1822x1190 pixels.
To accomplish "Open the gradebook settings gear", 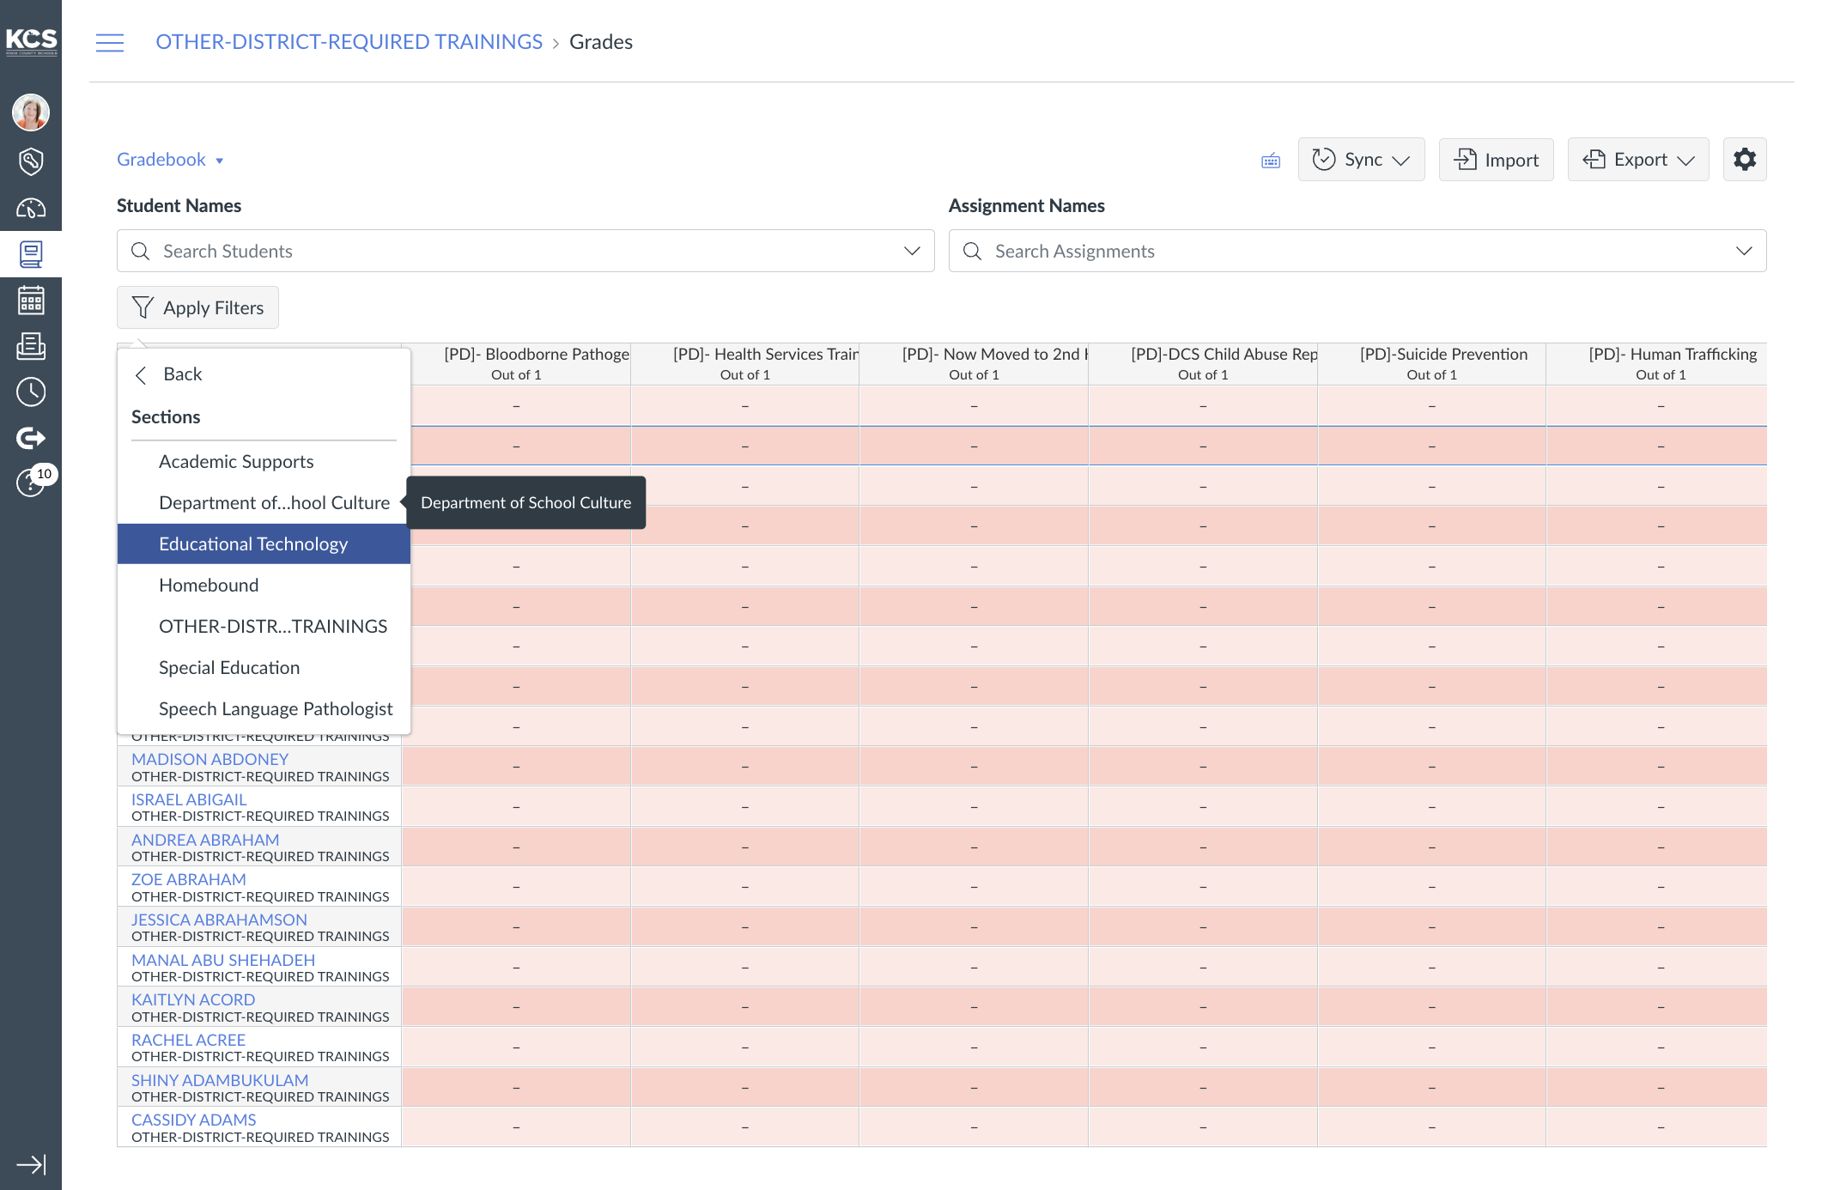I will click(x=1745, y=160).
